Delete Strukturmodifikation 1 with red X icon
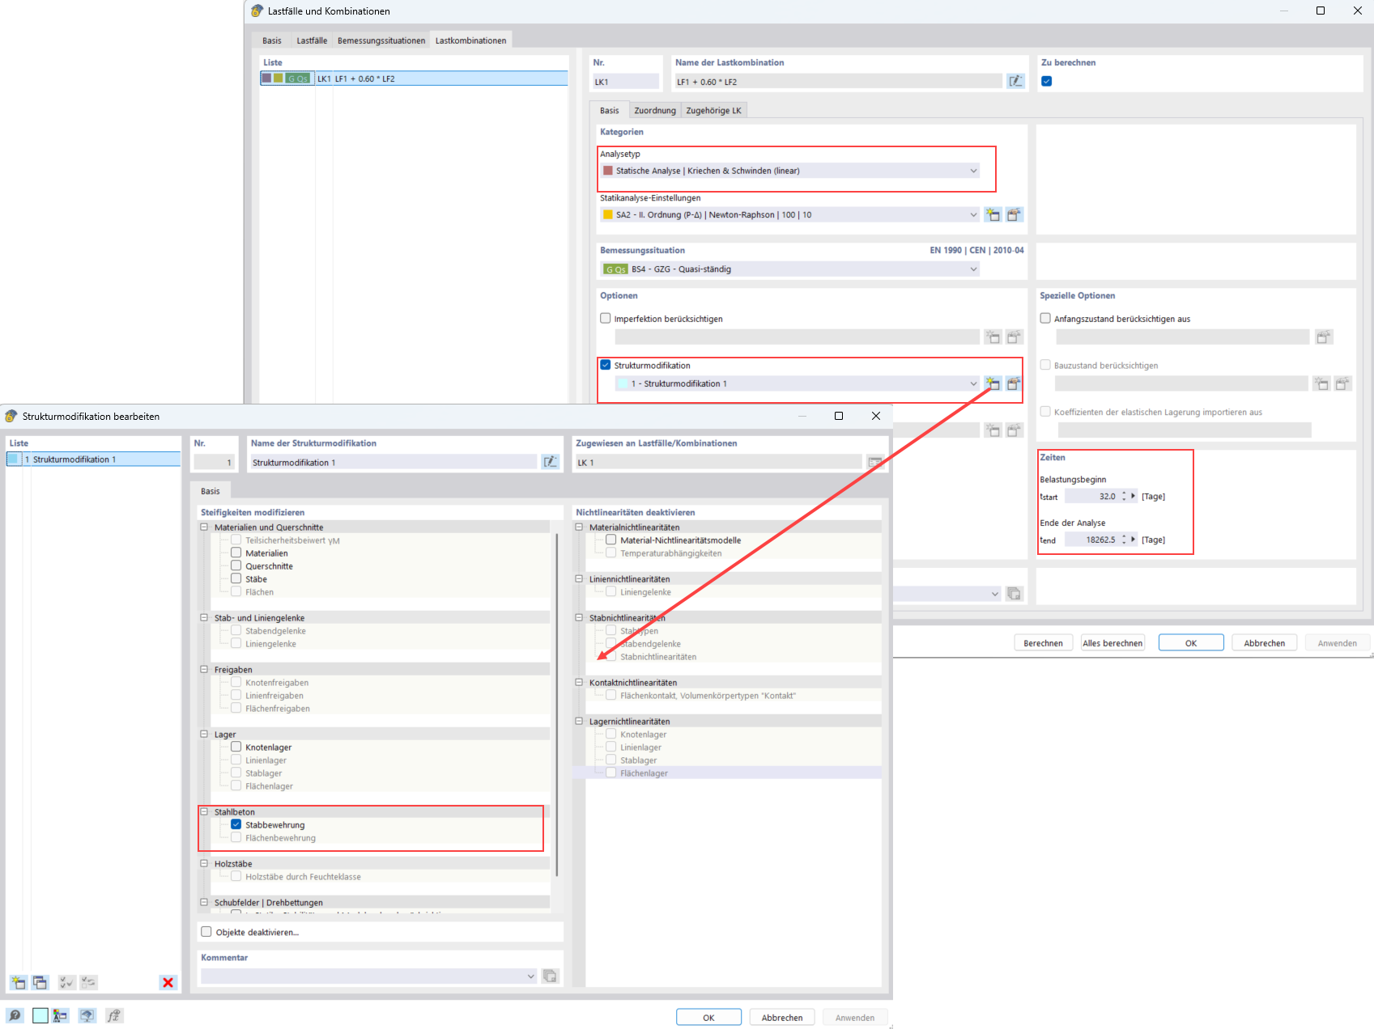The image size is (1374, 1029). [x=168, y=982]
